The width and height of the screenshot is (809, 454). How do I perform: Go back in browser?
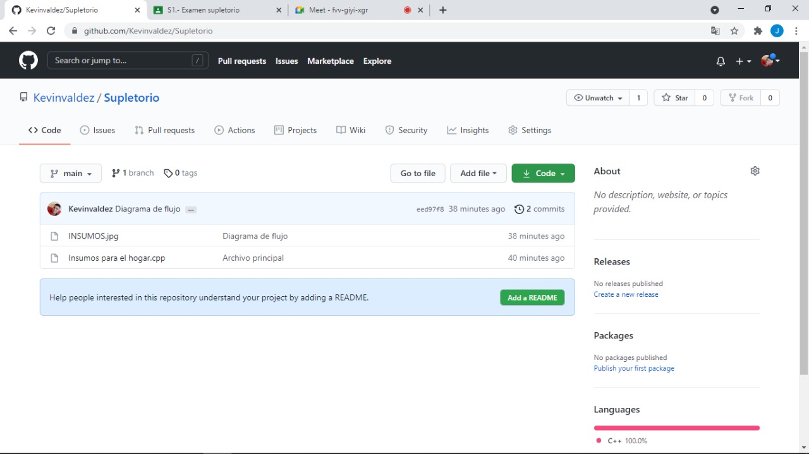[13, 30]
